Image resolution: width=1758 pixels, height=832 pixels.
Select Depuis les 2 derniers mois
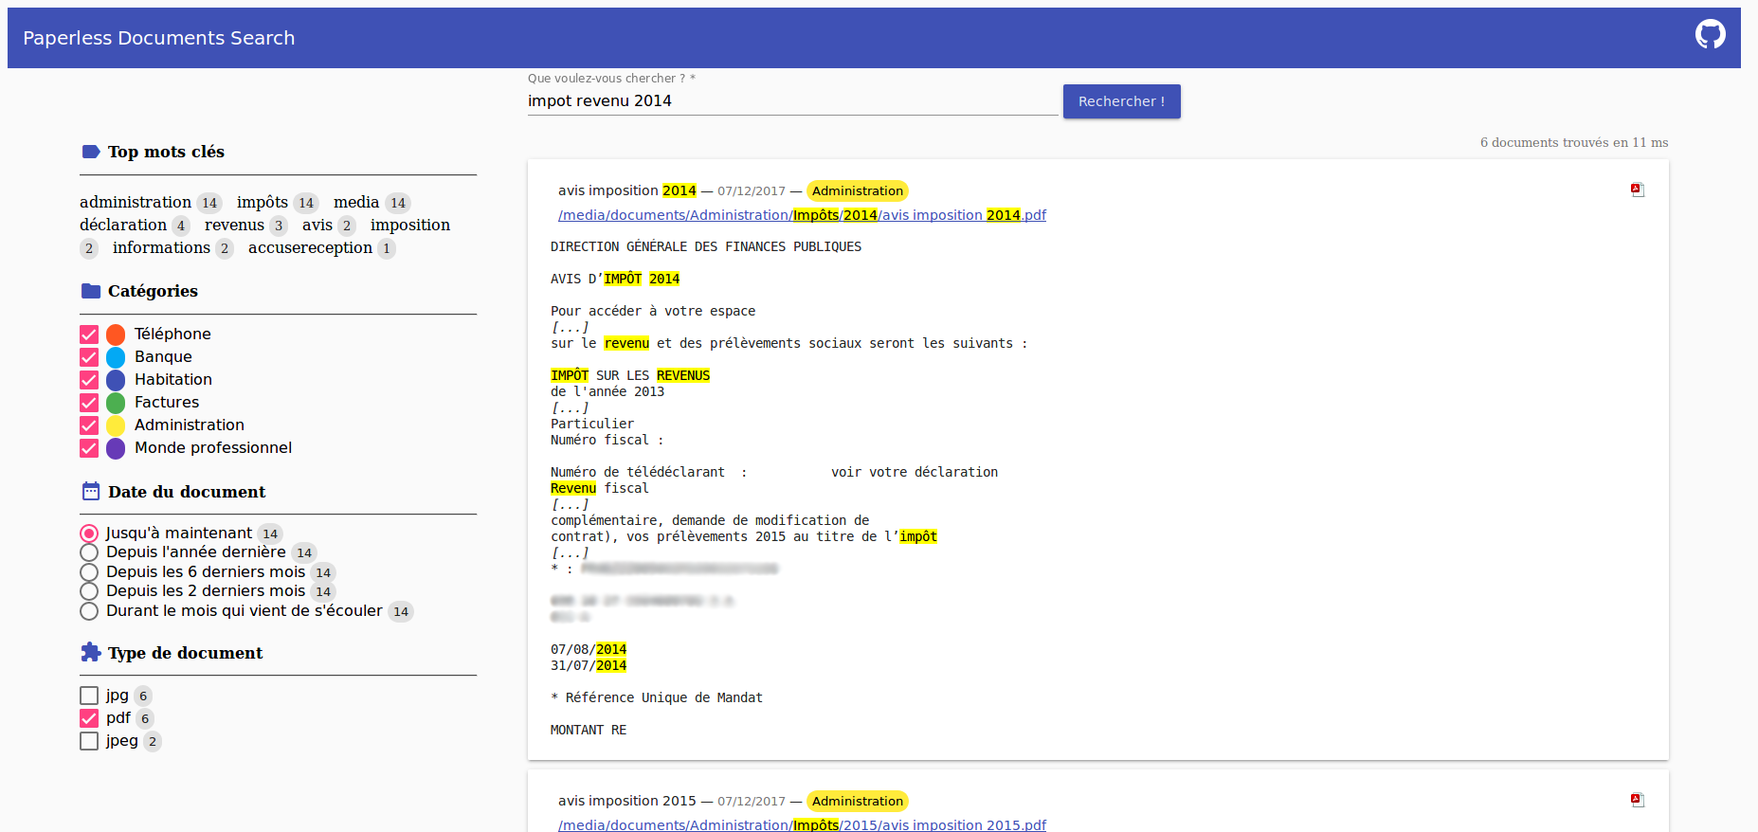point(89,591)
